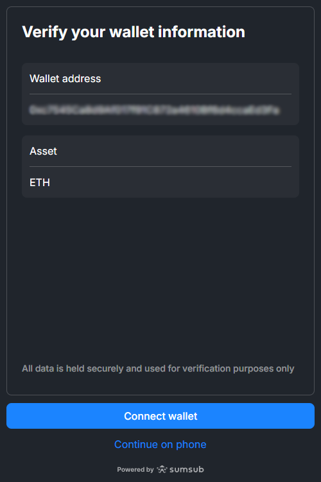Click the word Verify in the heading

(45, 32)
